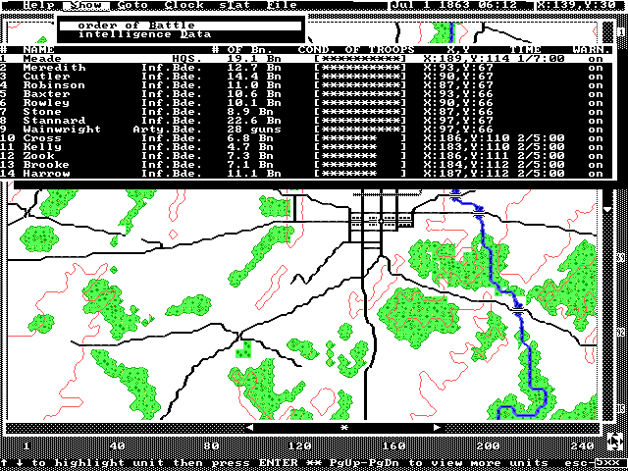The width and height of the screenshot is (628, 471).
Task: Click the horizontal scrollbar position marker
Action: click(x=343, y=428)
